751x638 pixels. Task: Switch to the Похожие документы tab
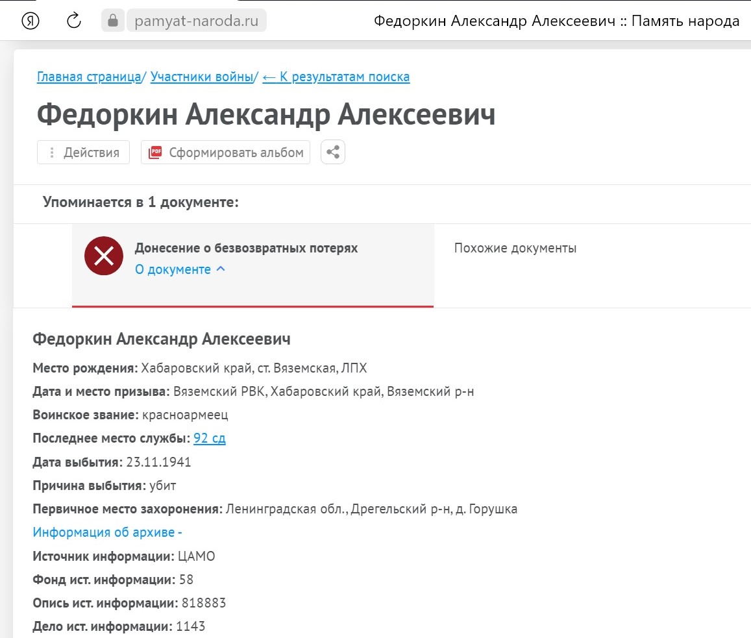[515, 248]
